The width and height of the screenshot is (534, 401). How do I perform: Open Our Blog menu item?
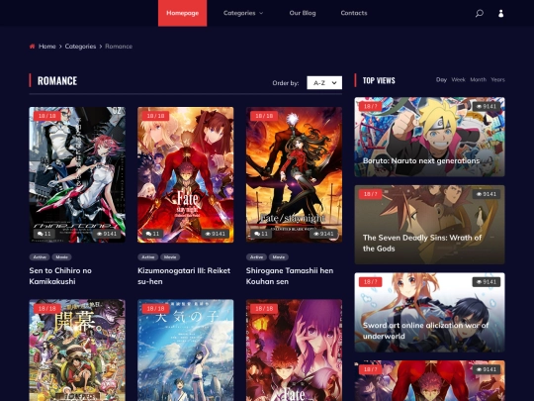click(x=303, y=13)
